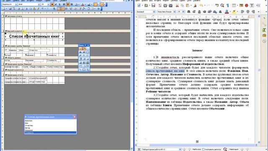The height and width of the screenshot is (151, 268).
Task: Open the font size 18 dropdown in Access
Action: [x=48, y=4]
